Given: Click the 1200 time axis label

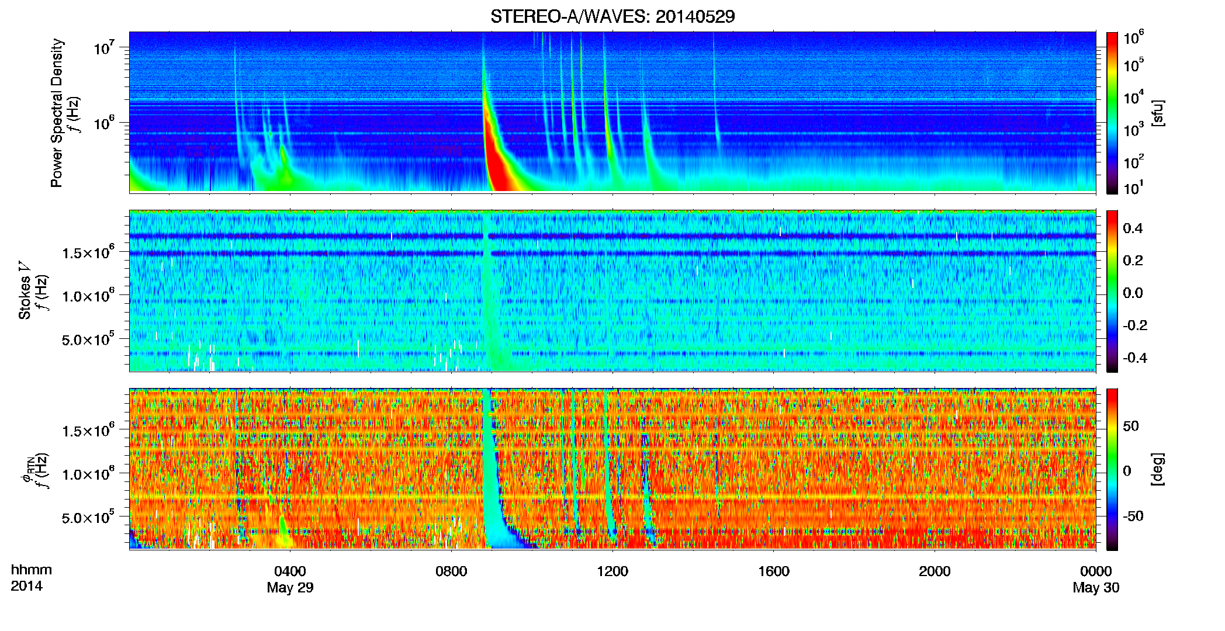Looking at the screenshot, I should [x=612, y=571].
